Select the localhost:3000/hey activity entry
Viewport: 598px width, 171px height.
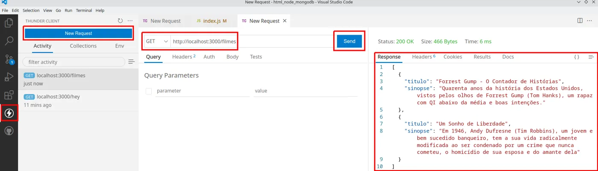click(x=79, y=101)
